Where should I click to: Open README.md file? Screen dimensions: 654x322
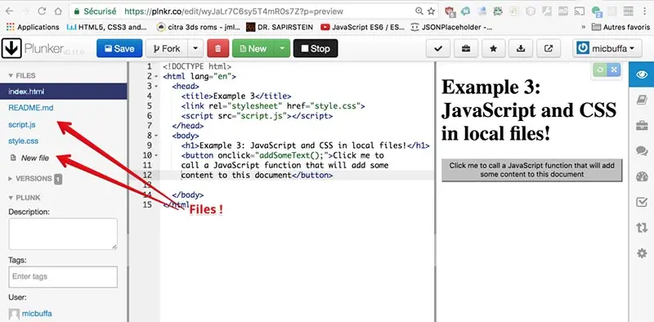point(31,108)
